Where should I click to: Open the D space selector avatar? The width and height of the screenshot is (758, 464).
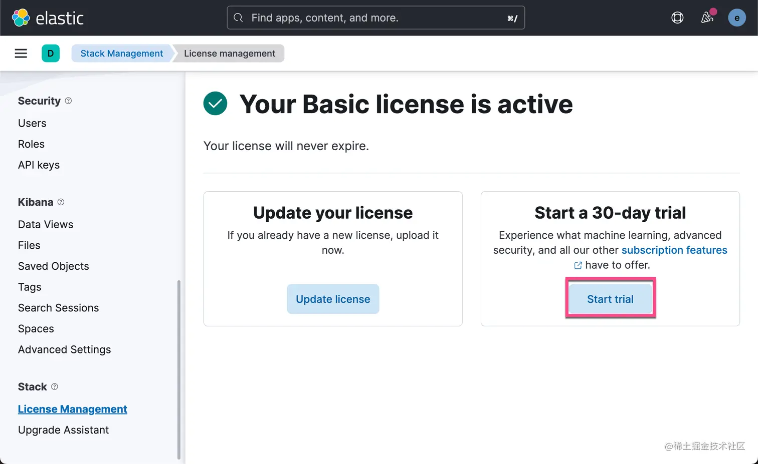[x=51, y=53]
